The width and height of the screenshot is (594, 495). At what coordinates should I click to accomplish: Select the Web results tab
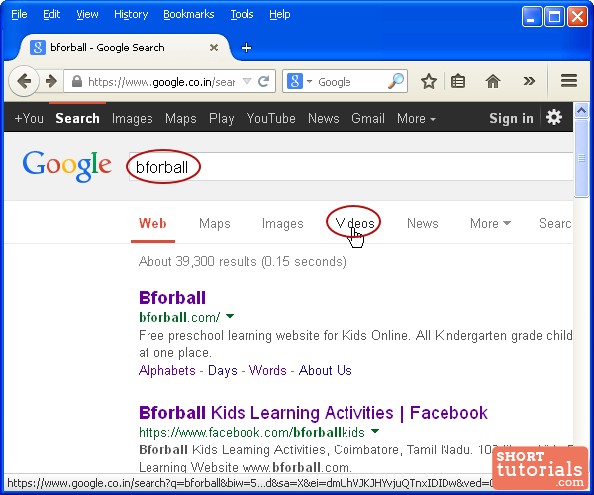pos(152,223)
